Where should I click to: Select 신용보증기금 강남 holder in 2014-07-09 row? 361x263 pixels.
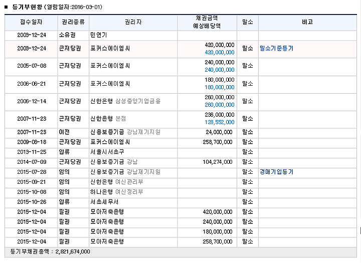[x=114, y=162]
